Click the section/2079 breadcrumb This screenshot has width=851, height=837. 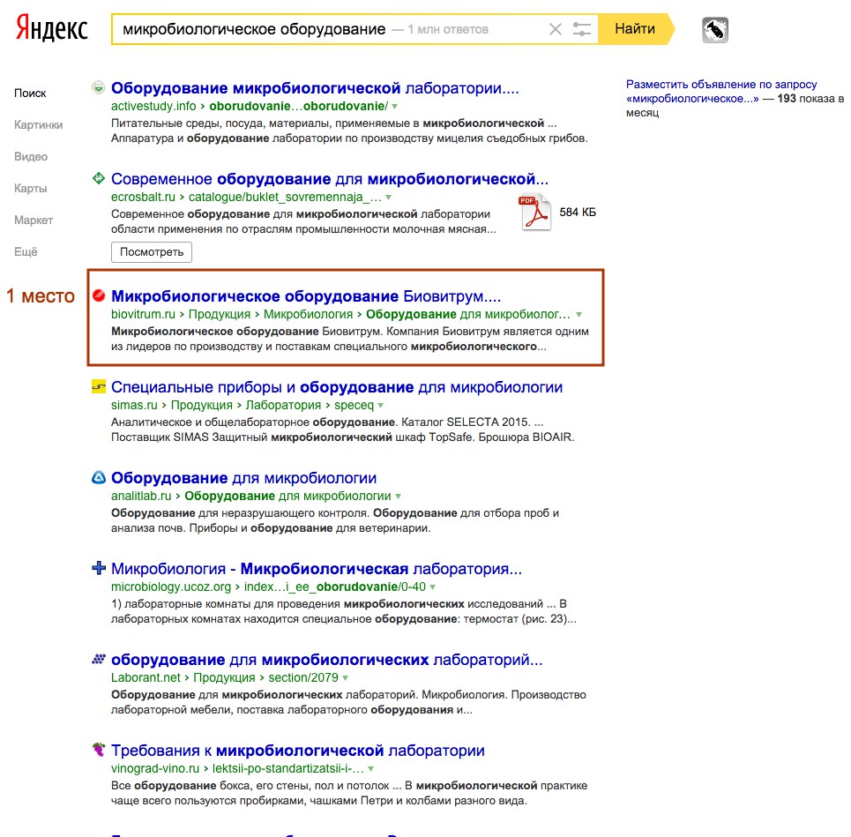coord(303,677)
